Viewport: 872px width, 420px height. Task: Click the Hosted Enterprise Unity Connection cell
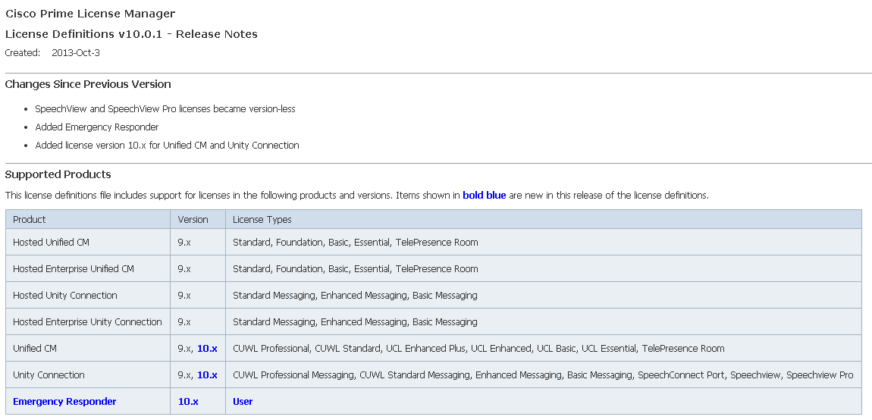88,321
